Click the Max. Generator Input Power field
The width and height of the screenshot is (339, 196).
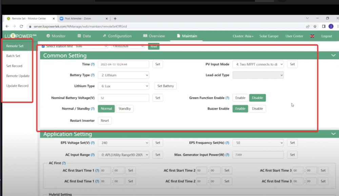(258, 155)
